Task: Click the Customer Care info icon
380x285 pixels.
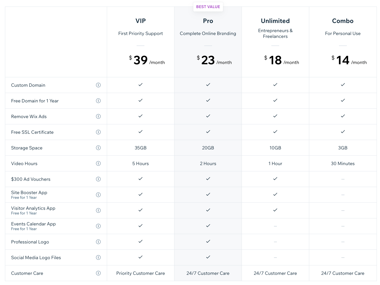Action: [98, 273]
